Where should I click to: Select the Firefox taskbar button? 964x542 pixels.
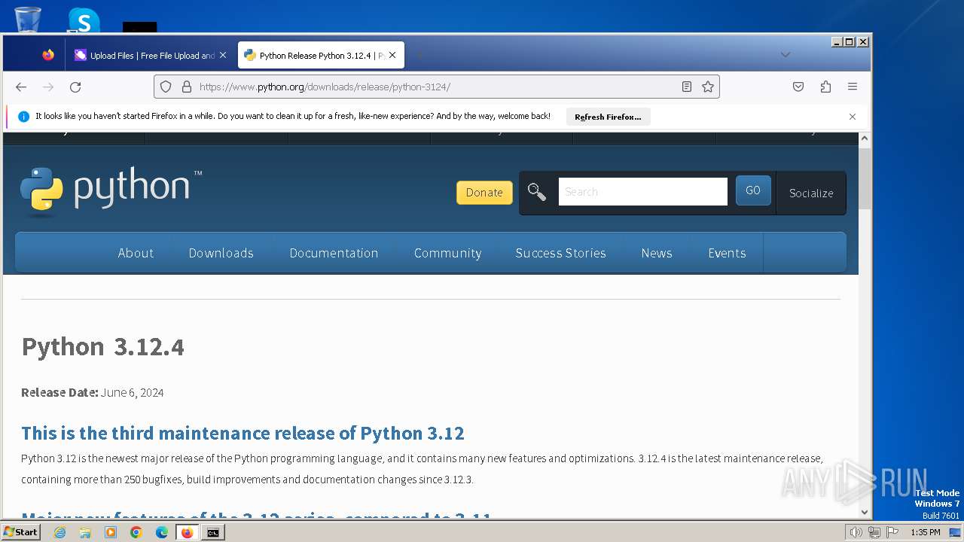(x=188, y=532)
